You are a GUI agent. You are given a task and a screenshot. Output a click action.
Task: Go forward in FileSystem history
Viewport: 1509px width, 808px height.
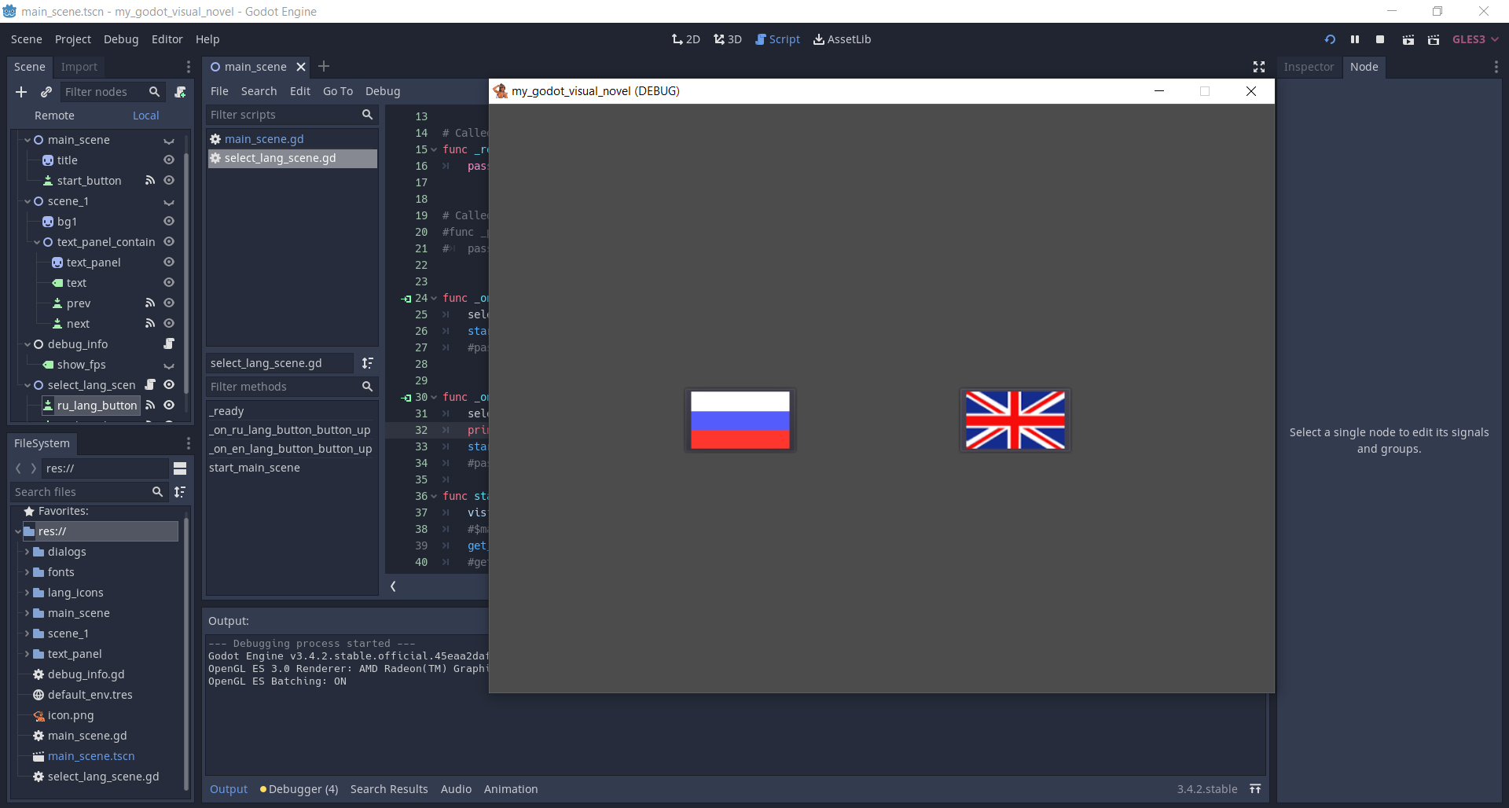[x=33, y=468]
